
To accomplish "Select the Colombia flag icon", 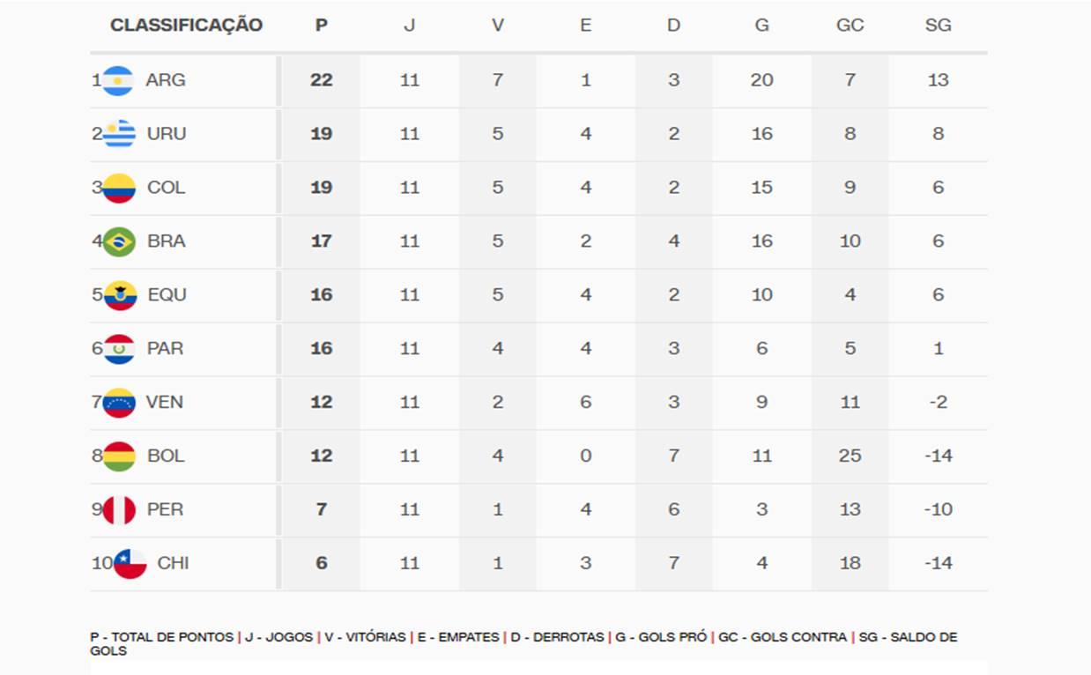I will (119, 188).
